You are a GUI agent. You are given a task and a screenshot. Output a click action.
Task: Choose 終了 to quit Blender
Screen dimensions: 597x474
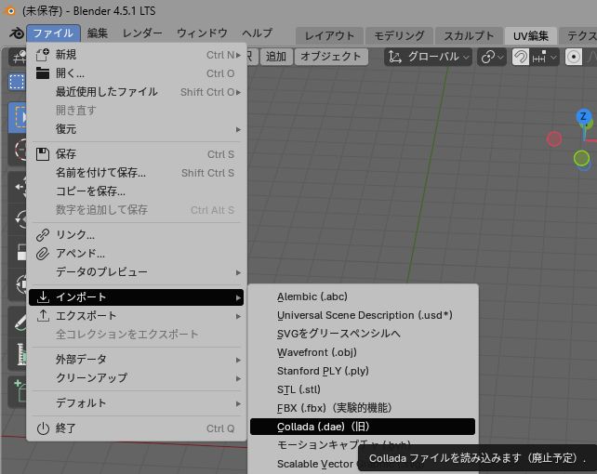[x=137, y=428]
